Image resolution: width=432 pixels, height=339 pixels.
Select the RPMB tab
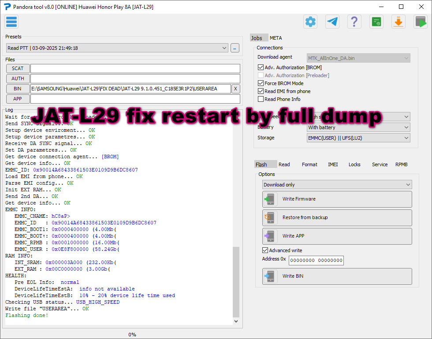pyautogui.click(x=402, y=164)
